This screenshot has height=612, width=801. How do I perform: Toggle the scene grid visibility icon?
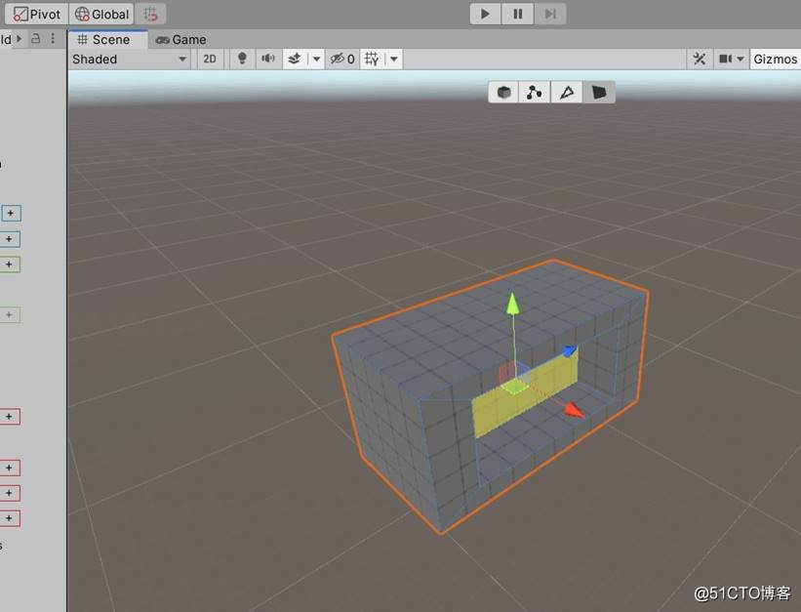pyautogui.click(x=372, y=60)
